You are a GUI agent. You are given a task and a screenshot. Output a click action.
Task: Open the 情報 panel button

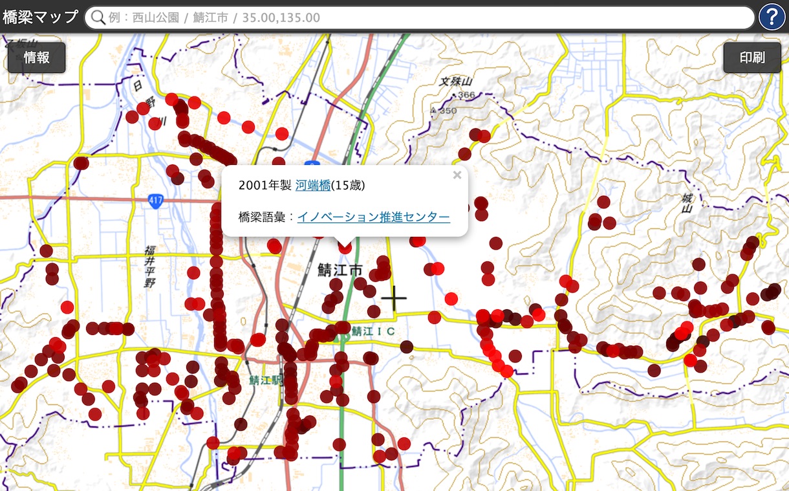(x=36, y=58)
